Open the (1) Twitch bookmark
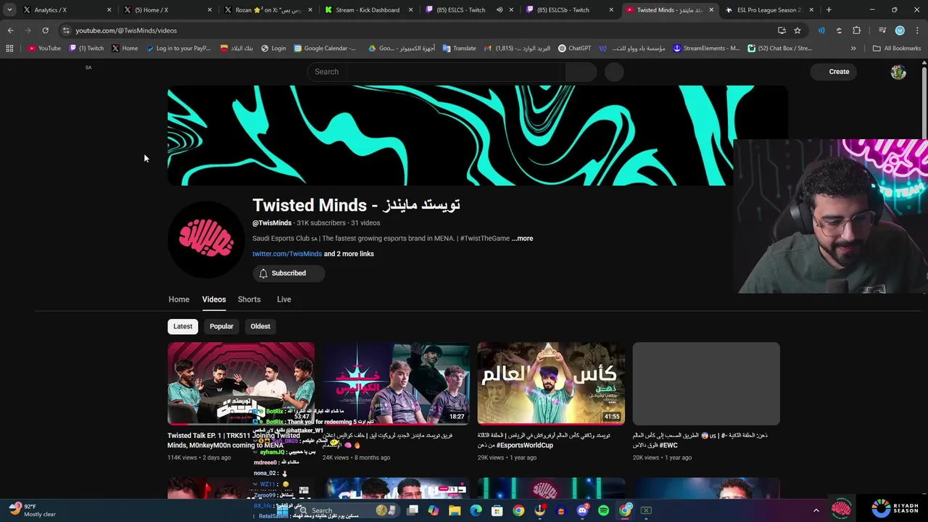The height and width of the screenshot is (522, 928). tap(86, 49)
